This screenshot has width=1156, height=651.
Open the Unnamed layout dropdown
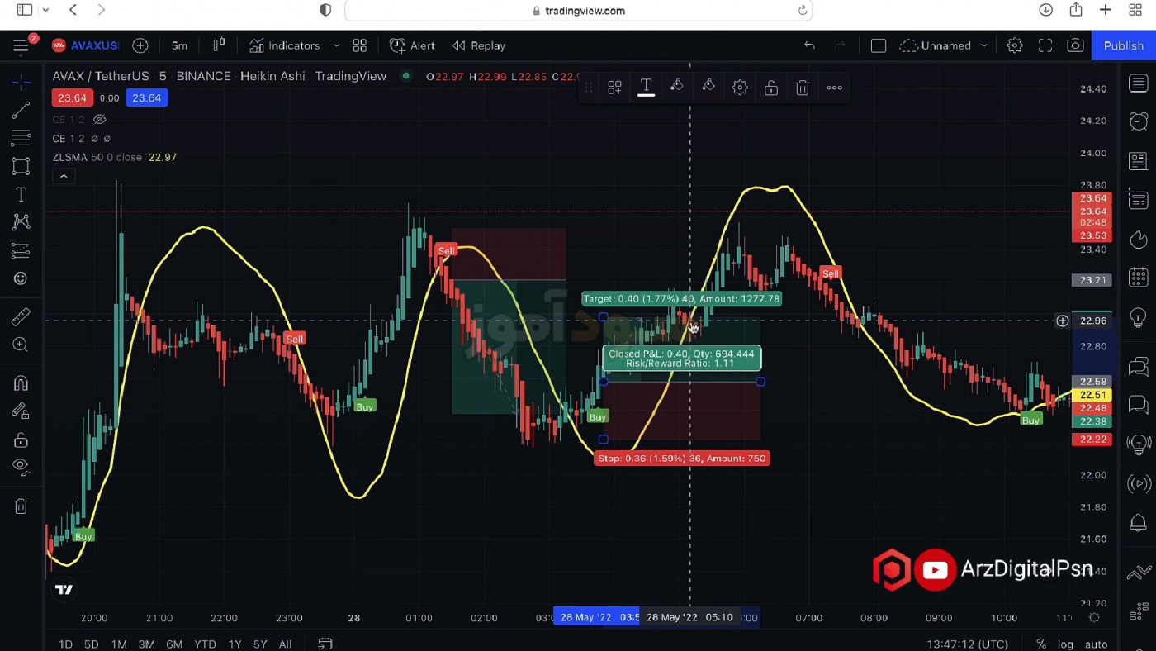click(x=944, y=45)
